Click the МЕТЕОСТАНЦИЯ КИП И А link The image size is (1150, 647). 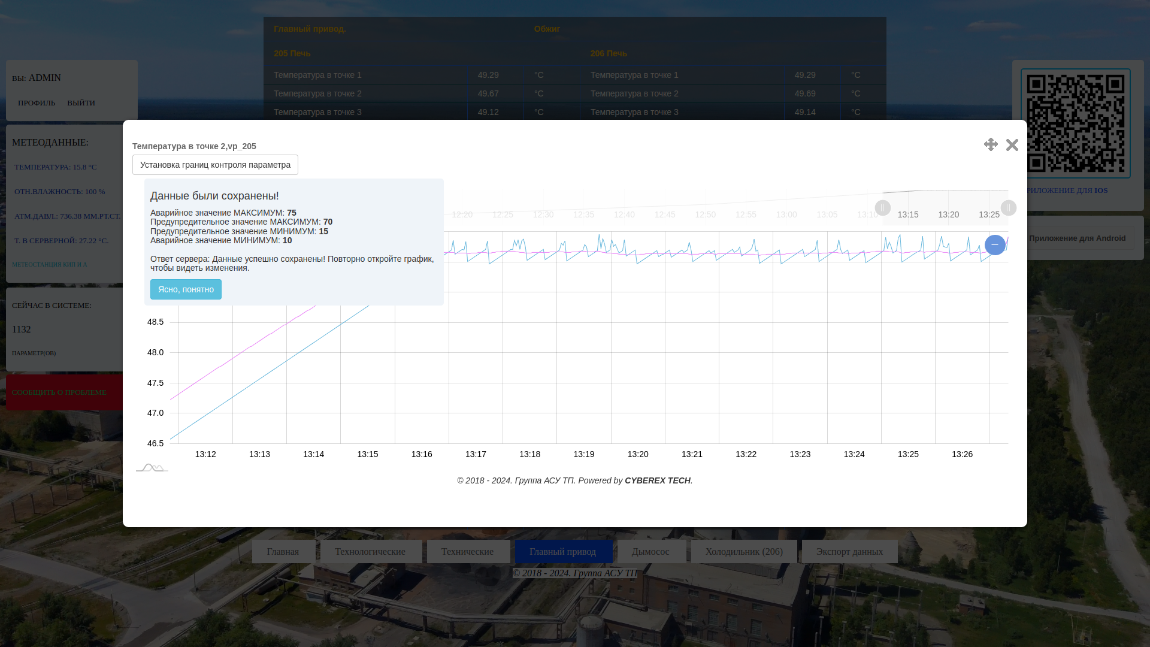tap(50, 264)
